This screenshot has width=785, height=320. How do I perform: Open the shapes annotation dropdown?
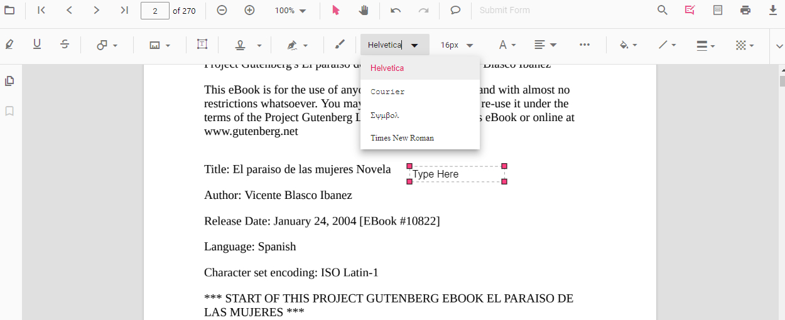107,45
